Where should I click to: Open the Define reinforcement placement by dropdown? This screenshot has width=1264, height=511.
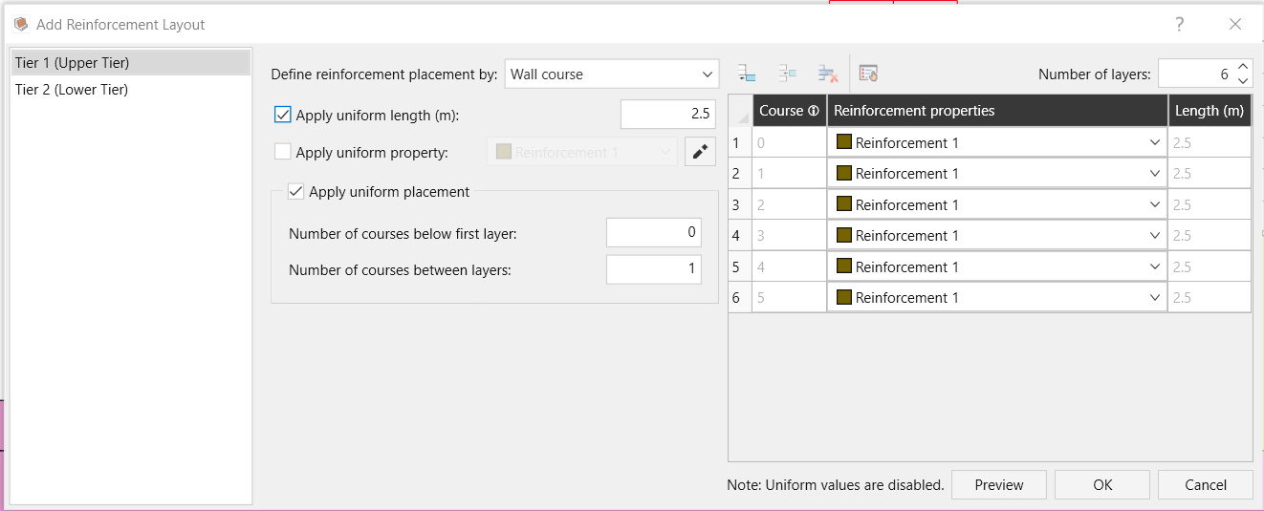[x=611, y=74]
